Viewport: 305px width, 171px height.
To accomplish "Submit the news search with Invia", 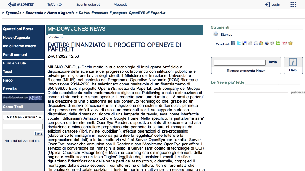I will tap(273, 62).
